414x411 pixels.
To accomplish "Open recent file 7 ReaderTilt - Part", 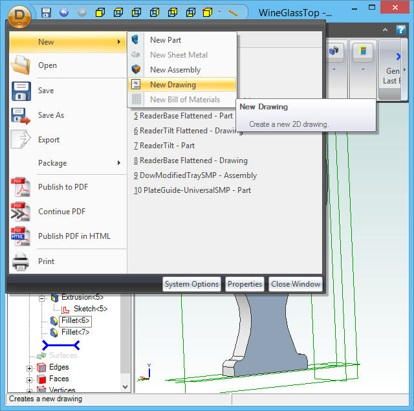I will tap(164, 145).
